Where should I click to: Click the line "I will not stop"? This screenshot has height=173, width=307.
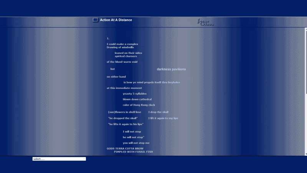[x=132, y=131]
